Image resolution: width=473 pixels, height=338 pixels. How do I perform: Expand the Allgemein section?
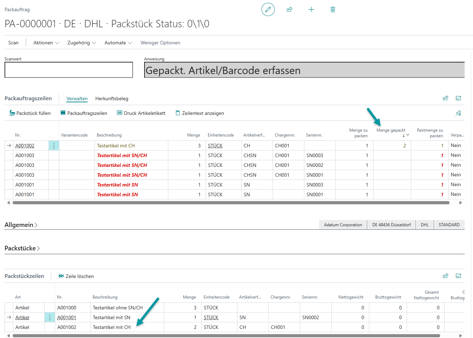[x=21, y=225]
